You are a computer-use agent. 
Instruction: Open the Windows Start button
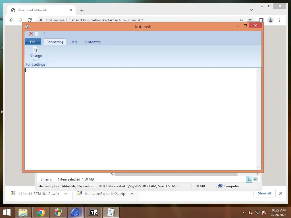pyautogui.click(x=7, y=212)
